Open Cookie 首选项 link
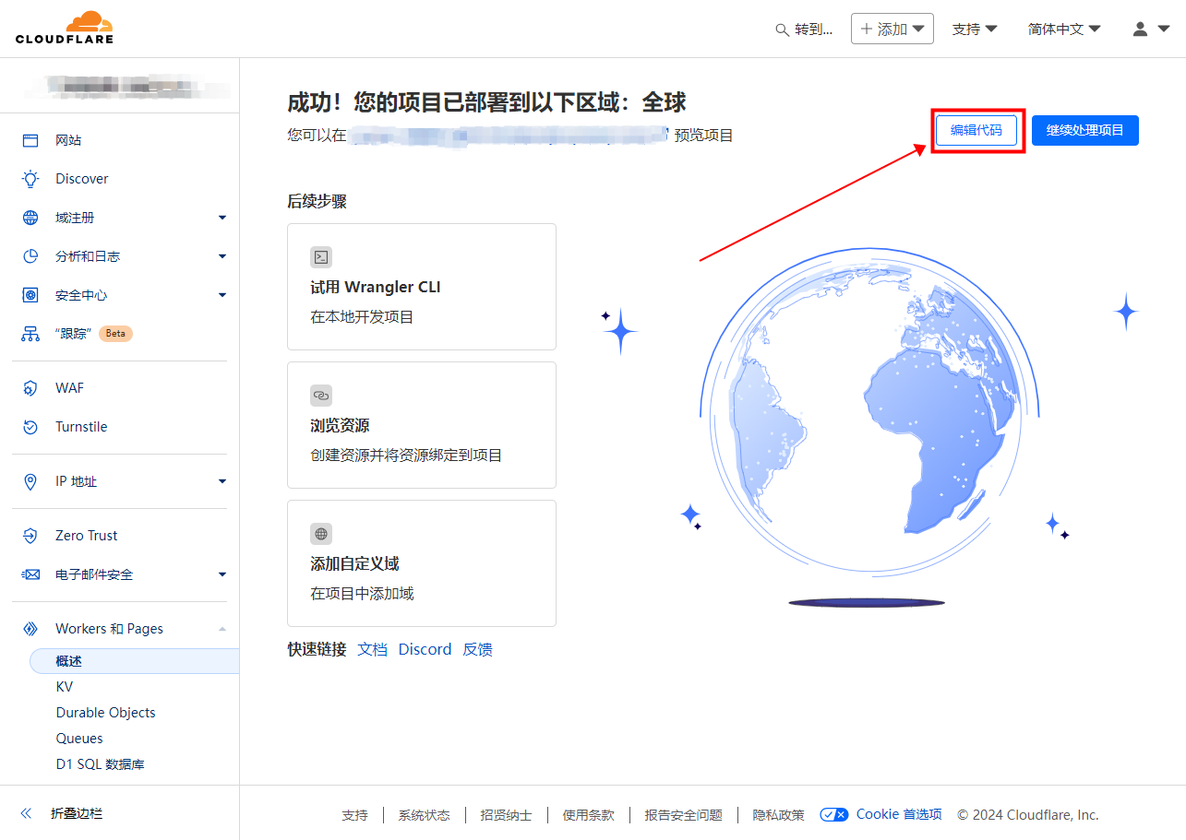This screenshot has height=840, width=1186. point(899,814)
